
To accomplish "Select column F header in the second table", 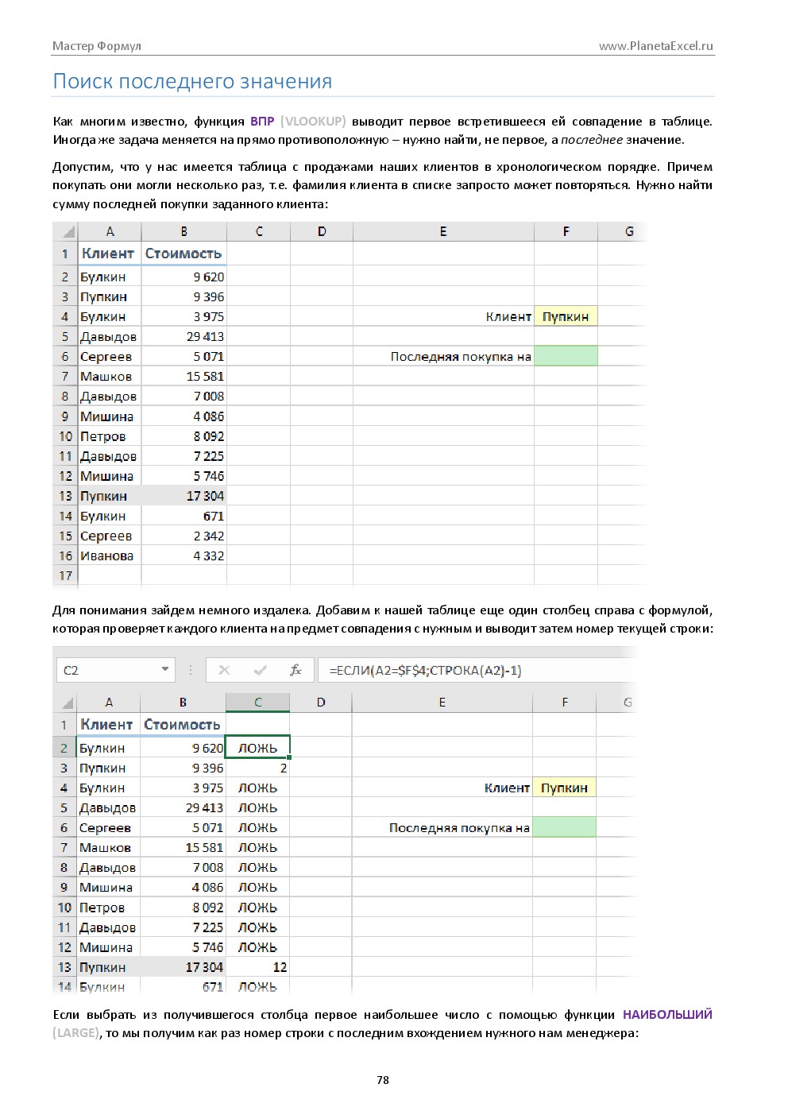I will (x=565, y=703).
